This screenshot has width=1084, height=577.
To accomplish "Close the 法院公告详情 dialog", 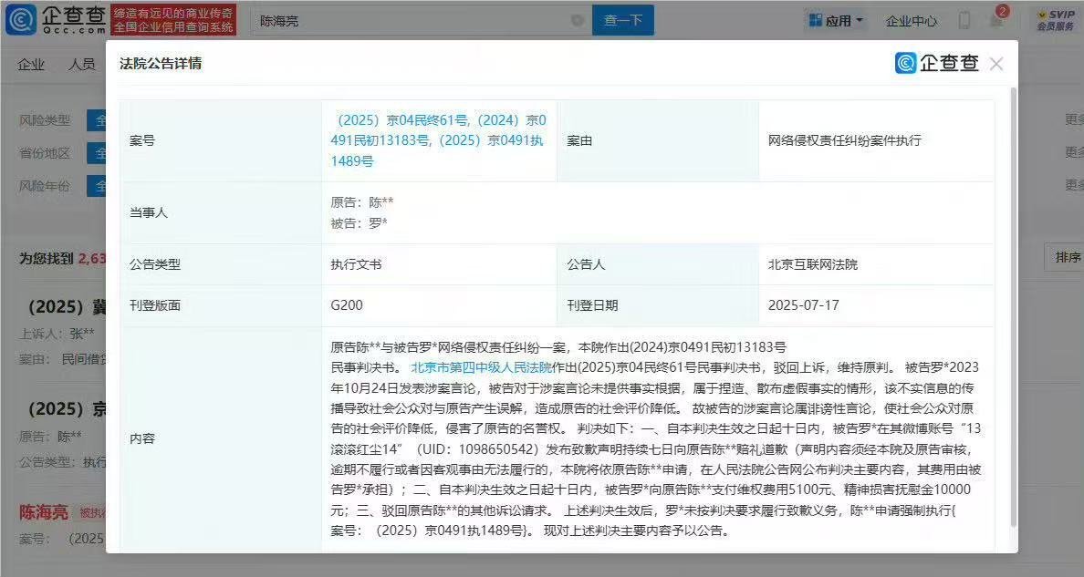I will [x=996, y=65].
